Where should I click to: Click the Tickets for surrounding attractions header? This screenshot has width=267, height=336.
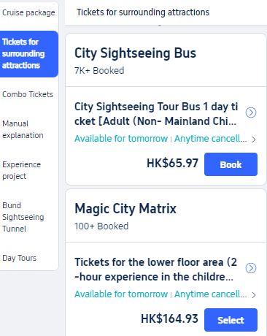[143, 12]
